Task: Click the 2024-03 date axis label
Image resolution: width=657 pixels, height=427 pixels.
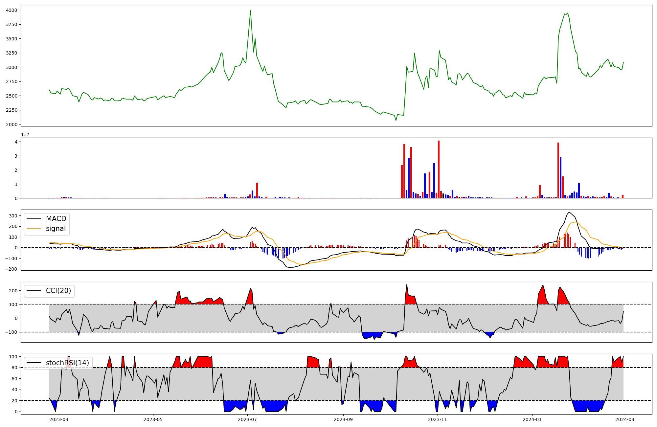Action: (x=624, y=419)
